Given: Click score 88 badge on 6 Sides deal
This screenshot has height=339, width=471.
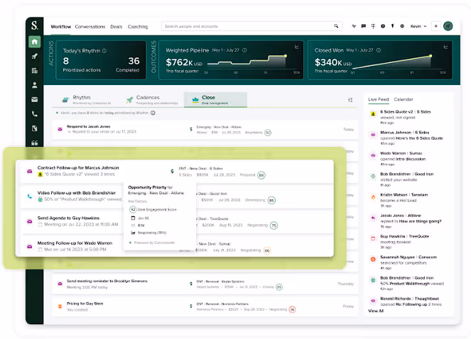Looking at the screenshot, I should 261,175.
